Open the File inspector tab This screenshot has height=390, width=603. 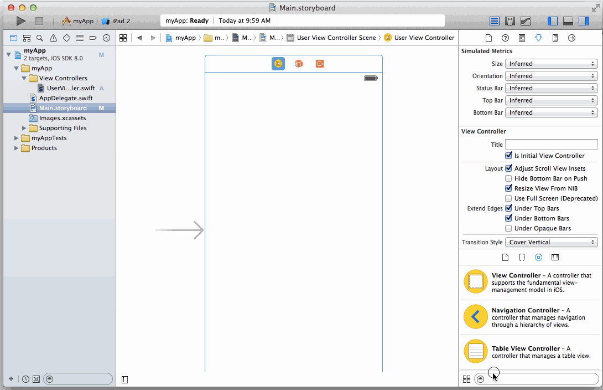point(488,38)
